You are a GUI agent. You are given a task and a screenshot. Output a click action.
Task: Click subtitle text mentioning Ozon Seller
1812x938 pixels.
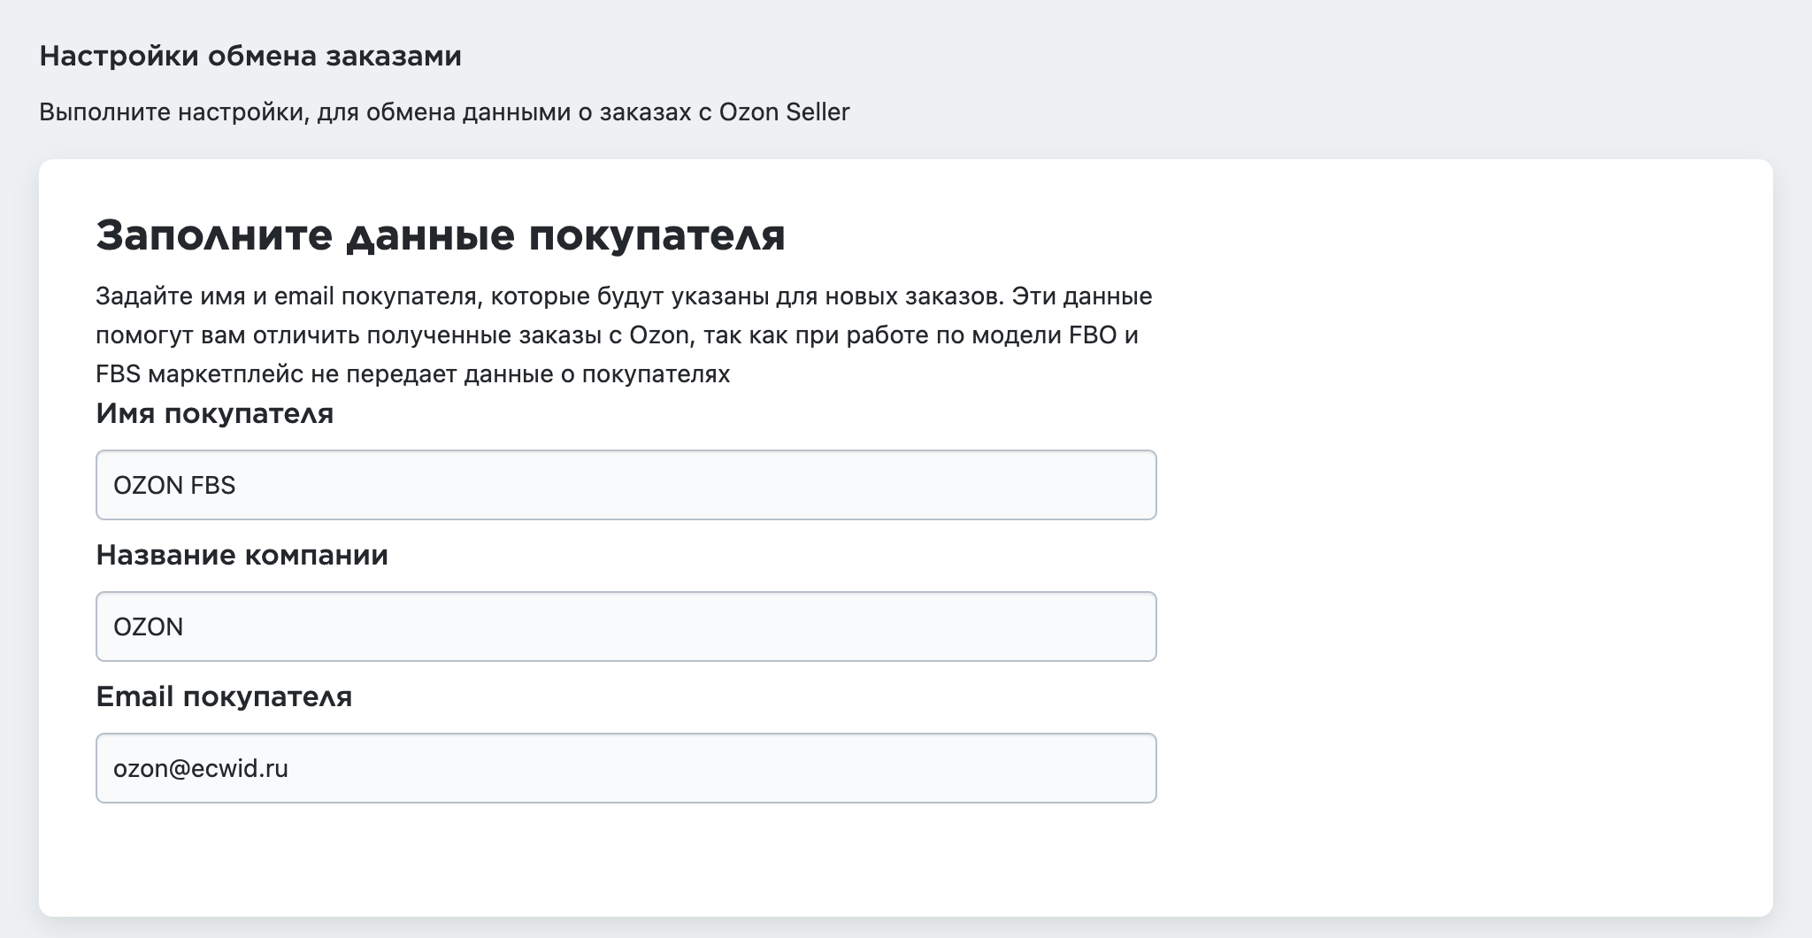point(444,112)
